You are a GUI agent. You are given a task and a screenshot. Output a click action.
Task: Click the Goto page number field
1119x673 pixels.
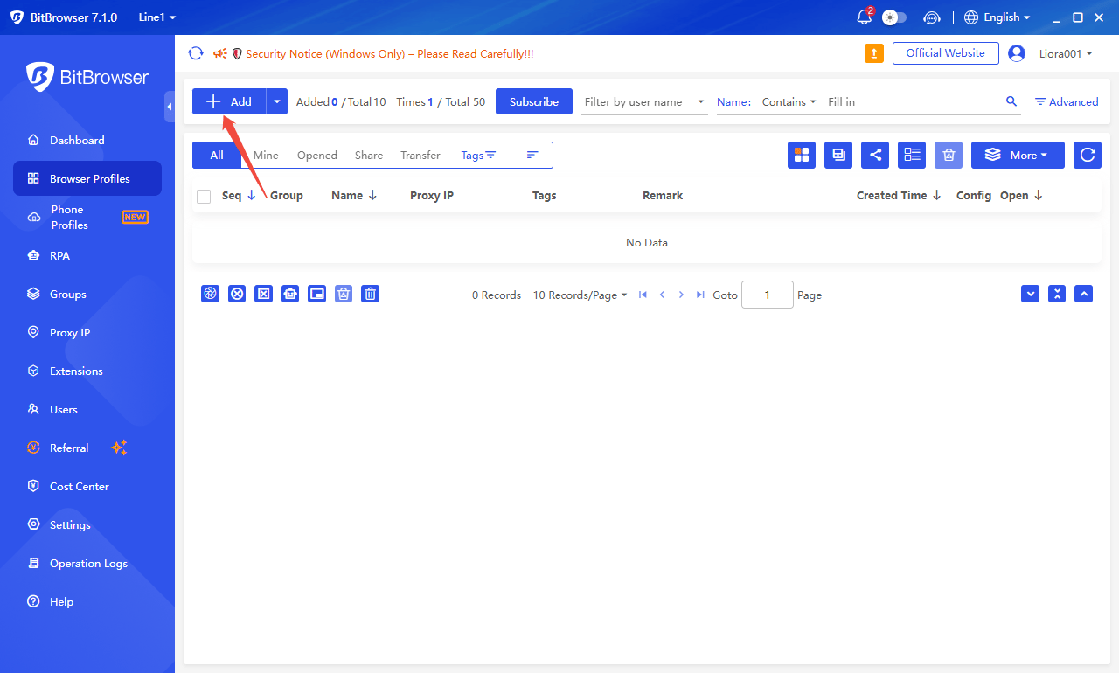(767, 295)
